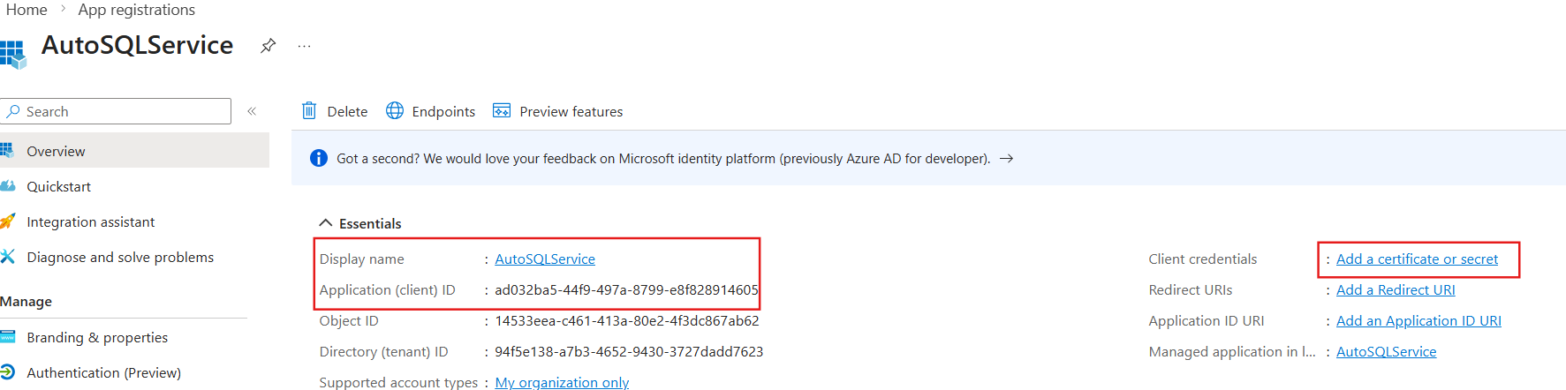This screenshot has width=1566, height=390.
Task: Follow the feedback banner arrow
Action: pos(1006,159)
